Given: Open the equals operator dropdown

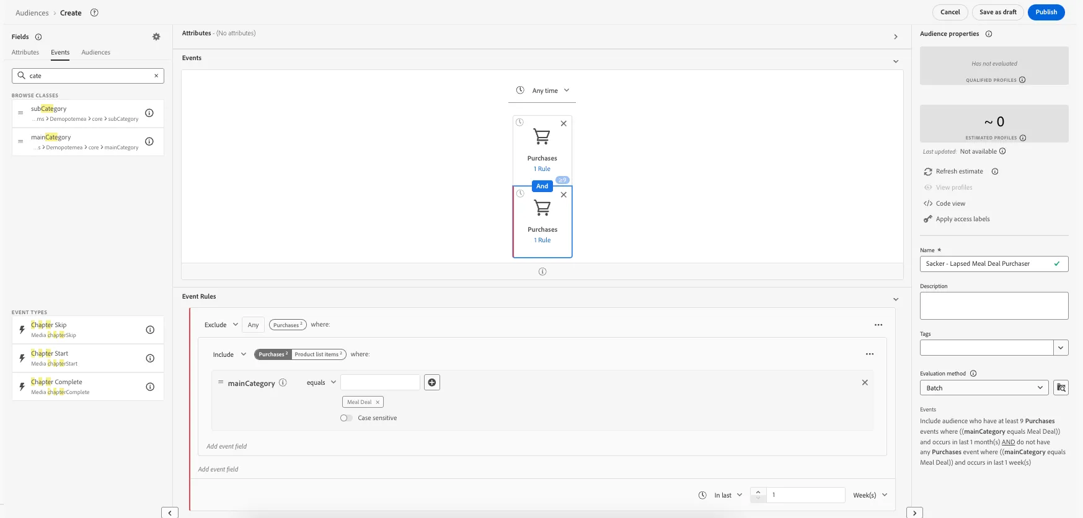Looking at the screenshot, I should (321, 382).
